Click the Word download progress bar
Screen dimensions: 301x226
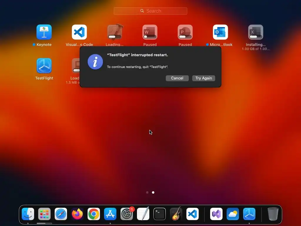coord(150,37)
